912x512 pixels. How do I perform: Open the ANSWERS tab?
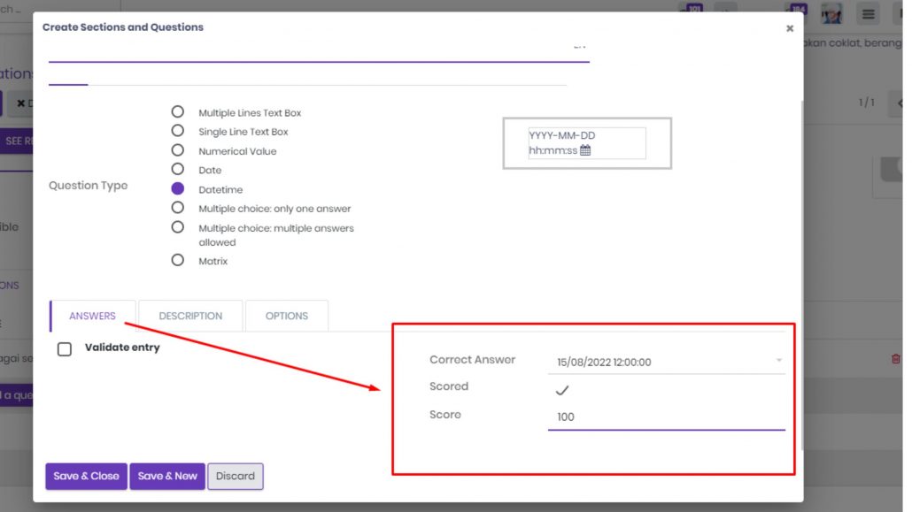[92, 316]
